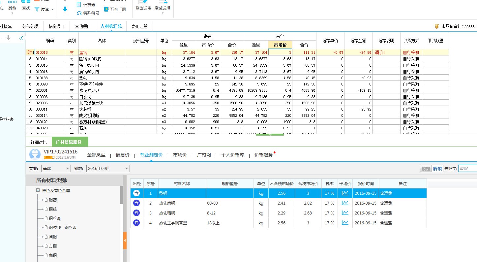Open the 价格趋势 section
Screen dimensions: 477x262
pyautogui.click(x=264, y=155)
